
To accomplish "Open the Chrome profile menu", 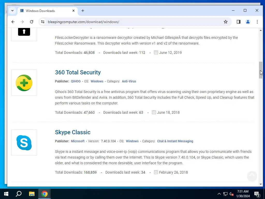I will (248, 22).
